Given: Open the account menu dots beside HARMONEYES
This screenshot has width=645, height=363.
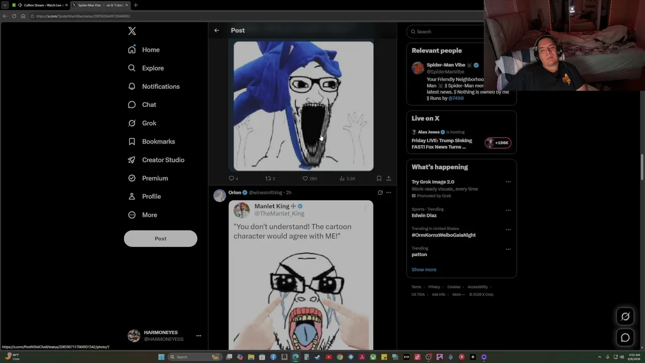Looking at the screenshot, I should coord(199,336).
